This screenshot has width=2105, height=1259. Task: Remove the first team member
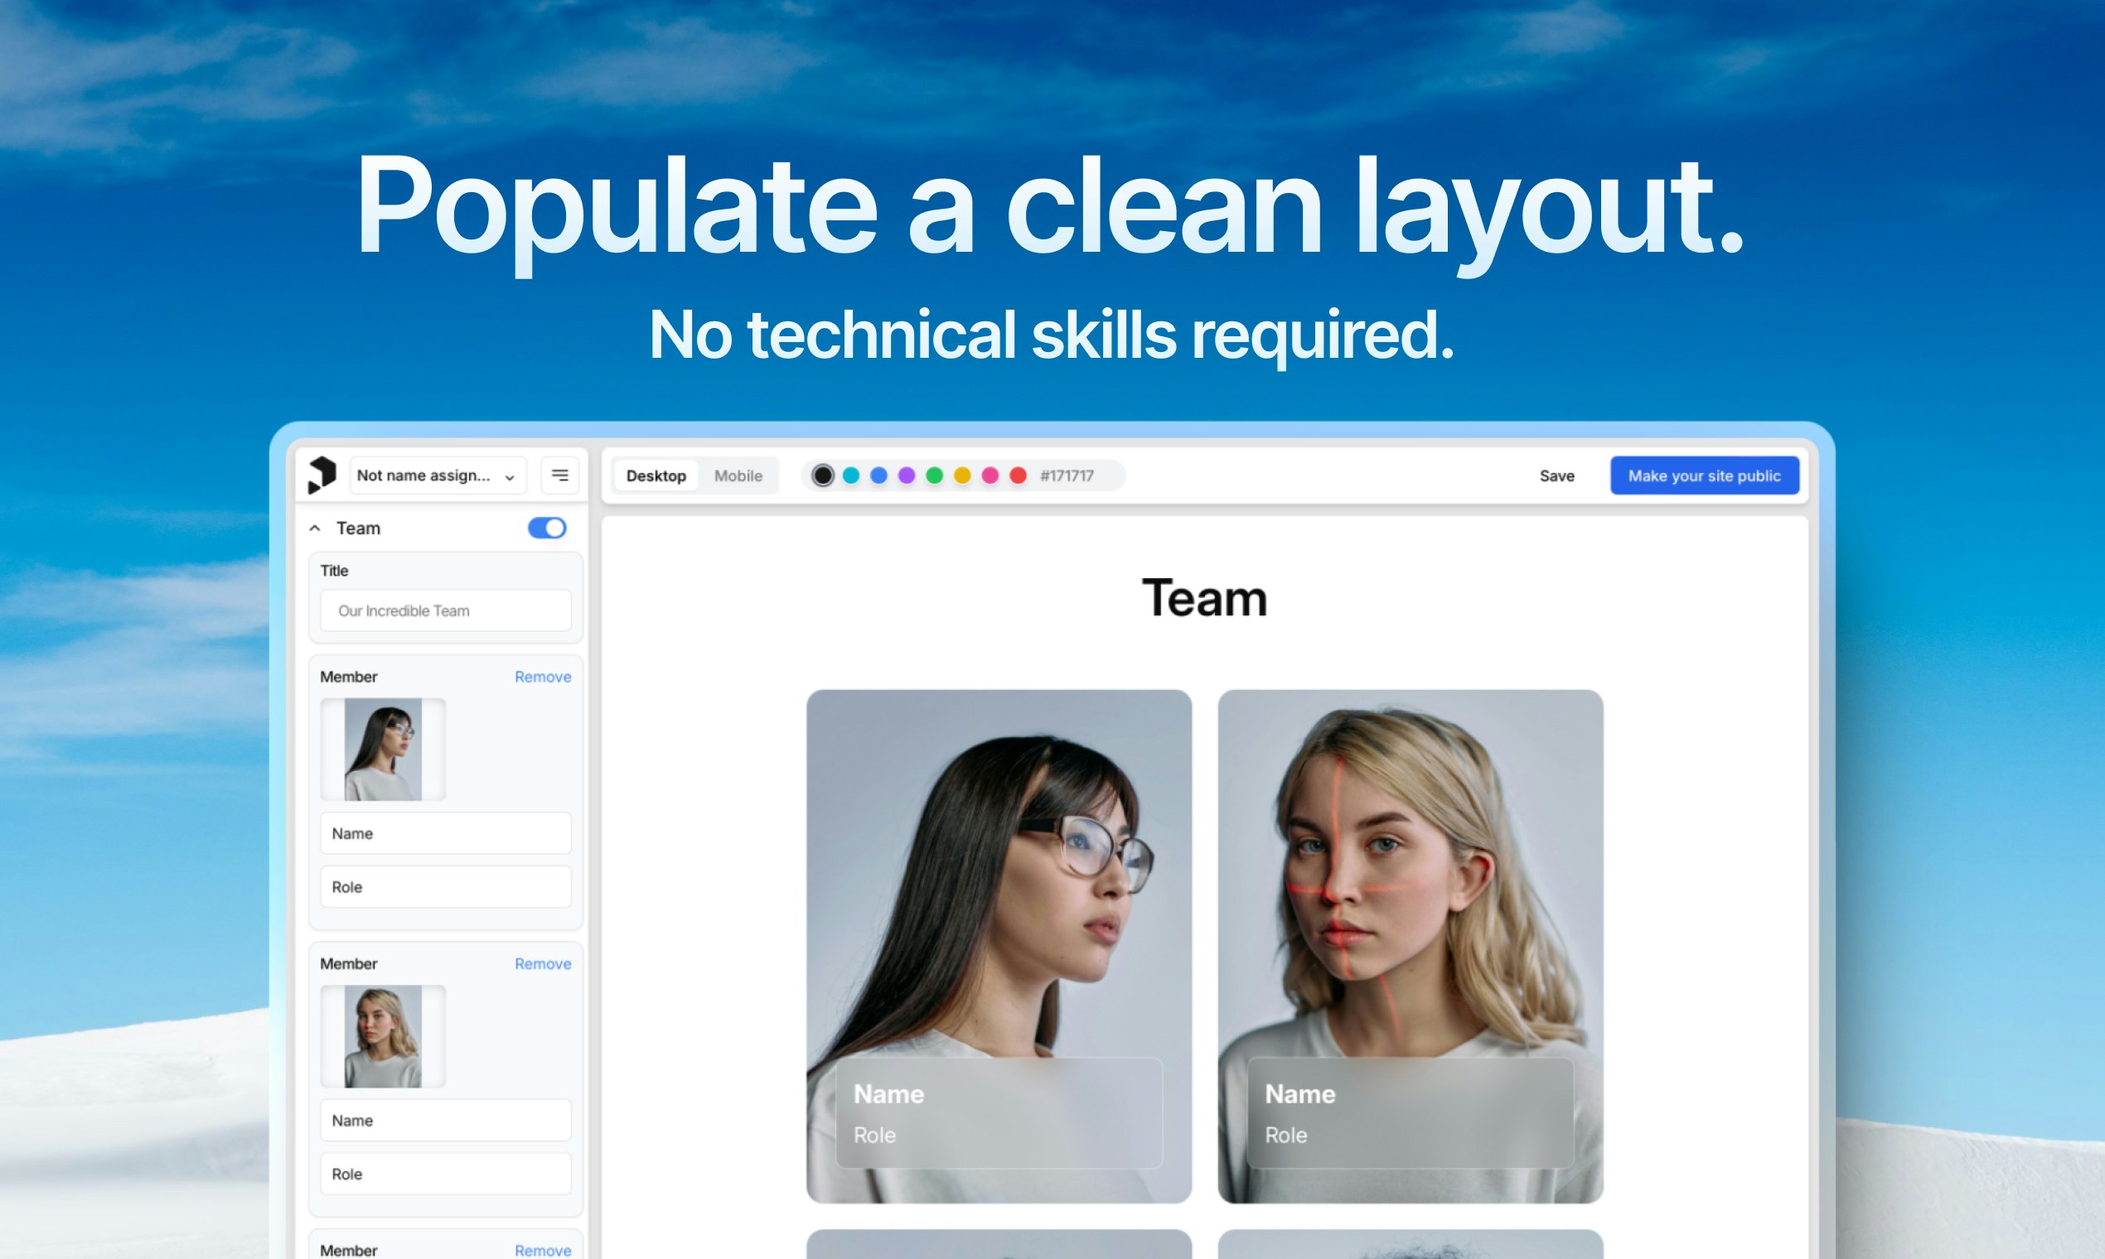point(542,677)
